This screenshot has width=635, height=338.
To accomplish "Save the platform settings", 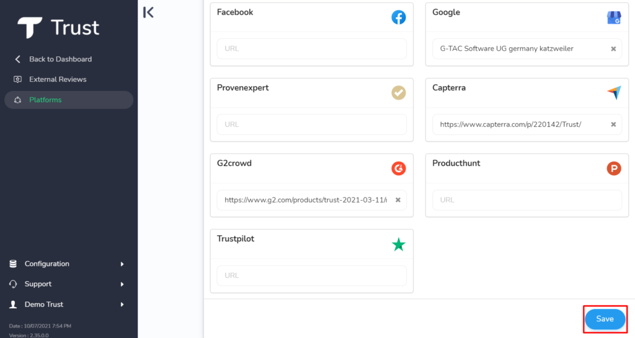I will 605,319.
